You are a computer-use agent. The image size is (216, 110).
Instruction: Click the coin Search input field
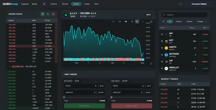point(184,15)
